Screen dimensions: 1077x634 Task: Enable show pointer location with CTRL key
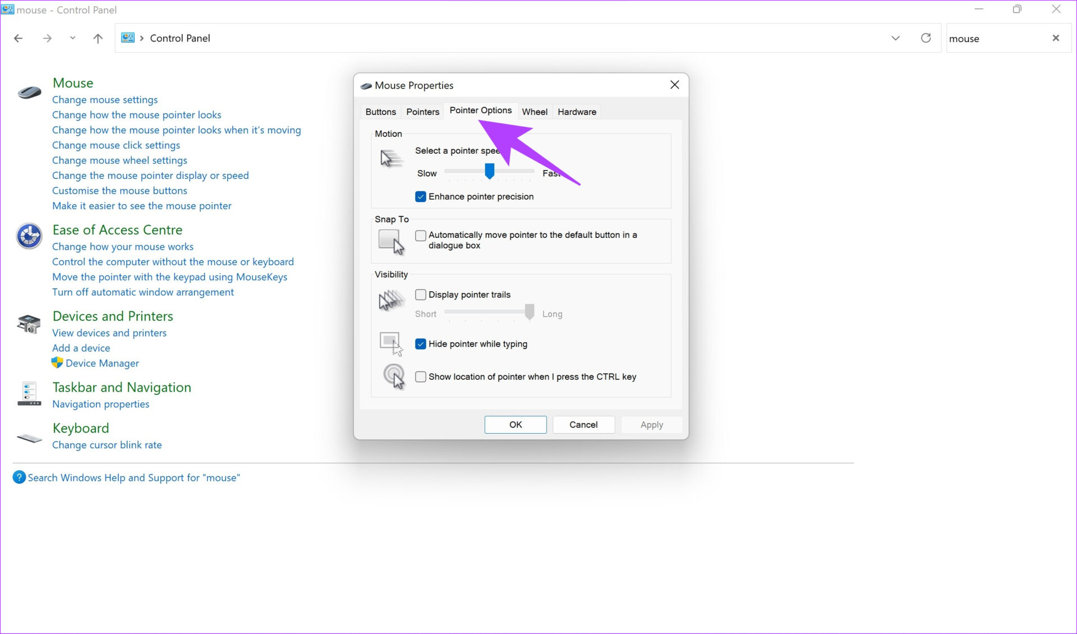(x=421, y=376)
